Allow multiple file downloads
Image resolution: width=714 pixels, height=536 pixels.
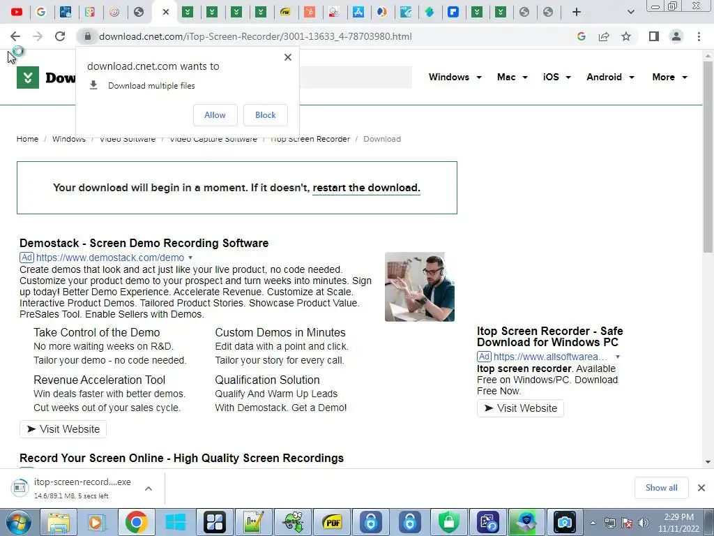tap(215, 115)
